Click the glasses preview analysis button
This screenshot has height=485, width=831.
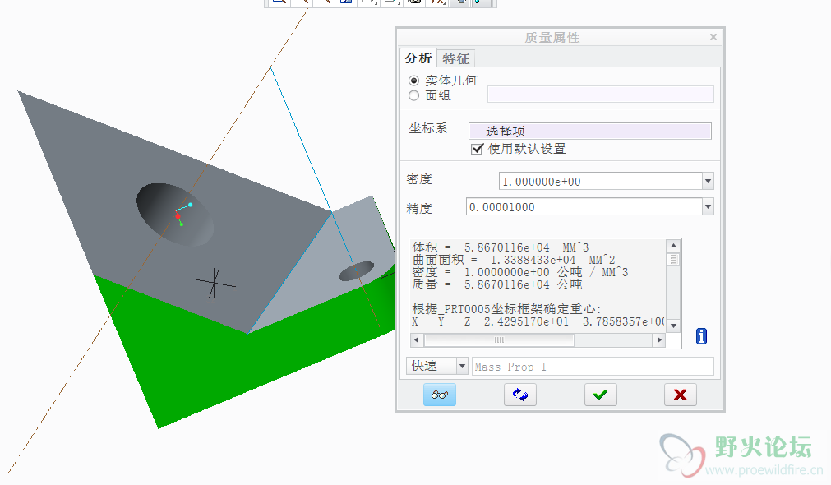pos(440,395)
